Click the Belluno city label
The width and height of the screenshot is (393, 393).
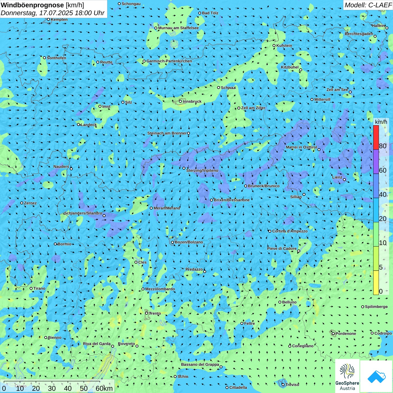point(289,302)
